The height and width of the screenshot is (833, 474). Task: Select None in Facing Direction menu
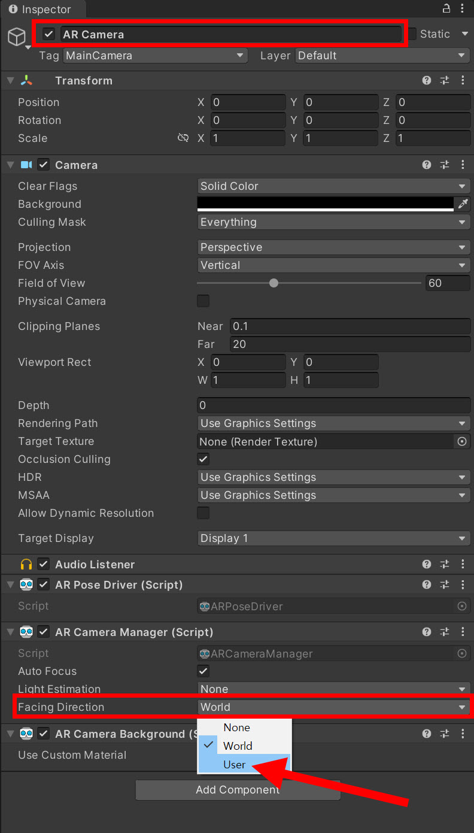coord(244,728)
